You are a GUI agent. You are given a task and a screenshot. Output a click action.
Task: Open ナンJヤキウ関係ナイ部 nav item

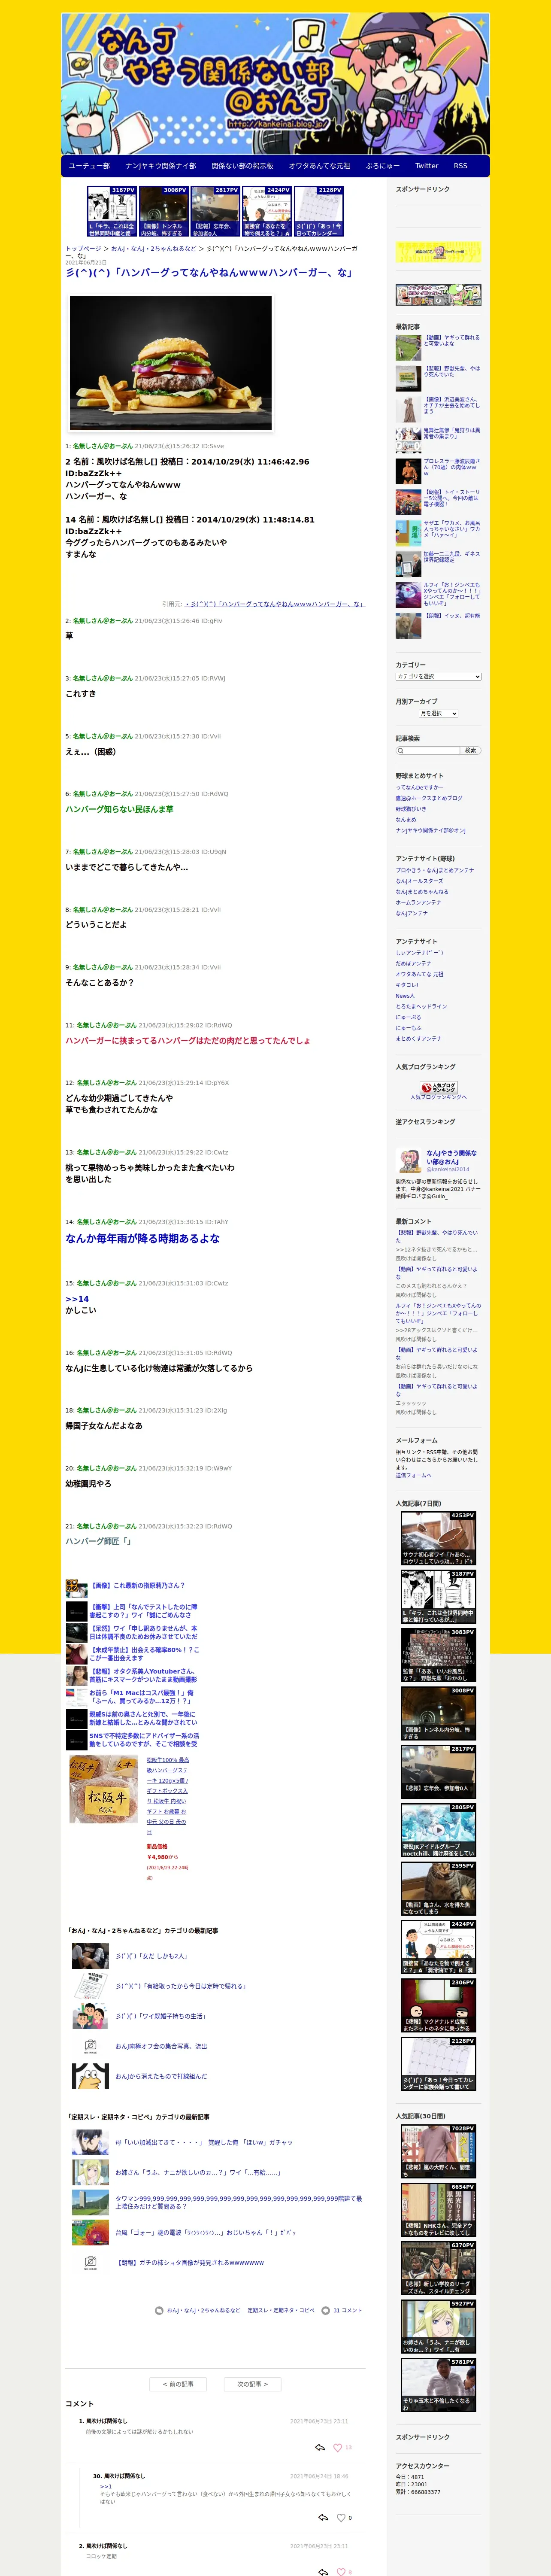coord(161,166)
